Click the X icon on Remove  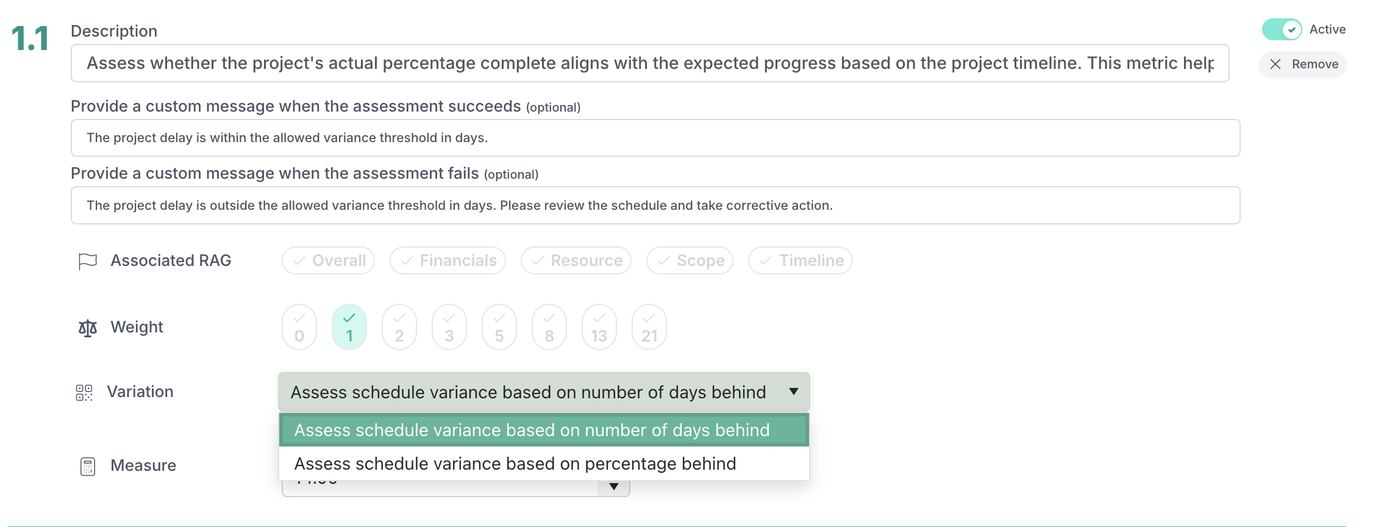(x=1275, y=64)
